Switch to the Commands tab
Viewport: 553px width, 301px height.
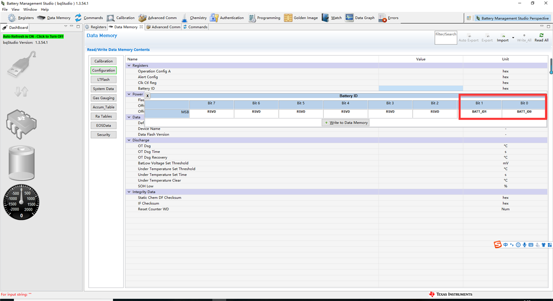pos(195,27)
